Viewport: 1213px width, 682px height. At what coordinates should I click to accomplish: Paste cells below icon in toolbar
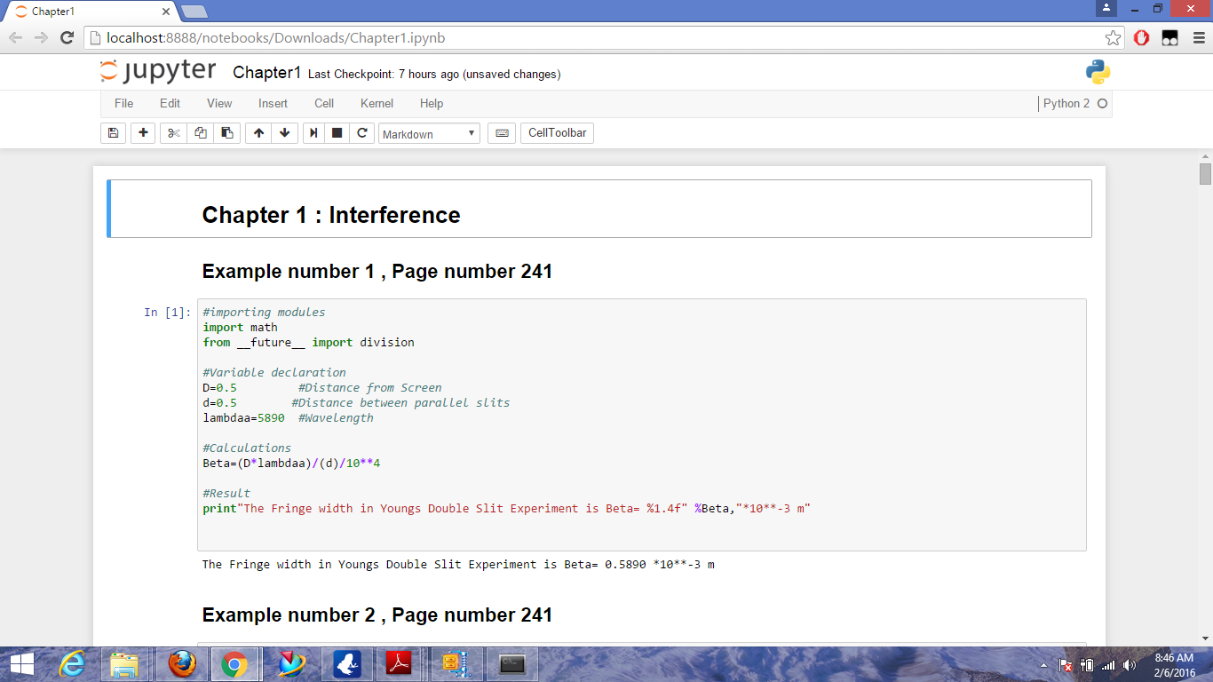(x=227, y=133)
